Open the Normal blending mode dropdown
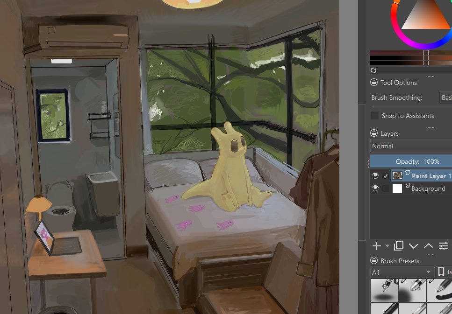The width and height of the screenshot is (452, 314). pyautogui.click(x=411, y=146)
